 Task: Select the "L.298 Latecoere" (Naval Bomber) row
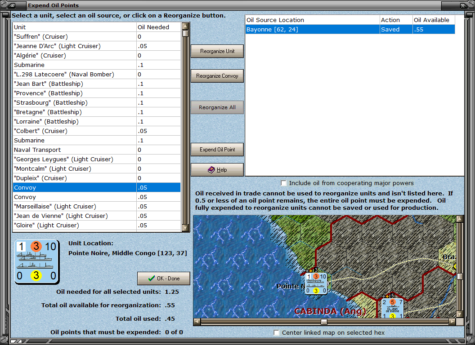point(97,74)
